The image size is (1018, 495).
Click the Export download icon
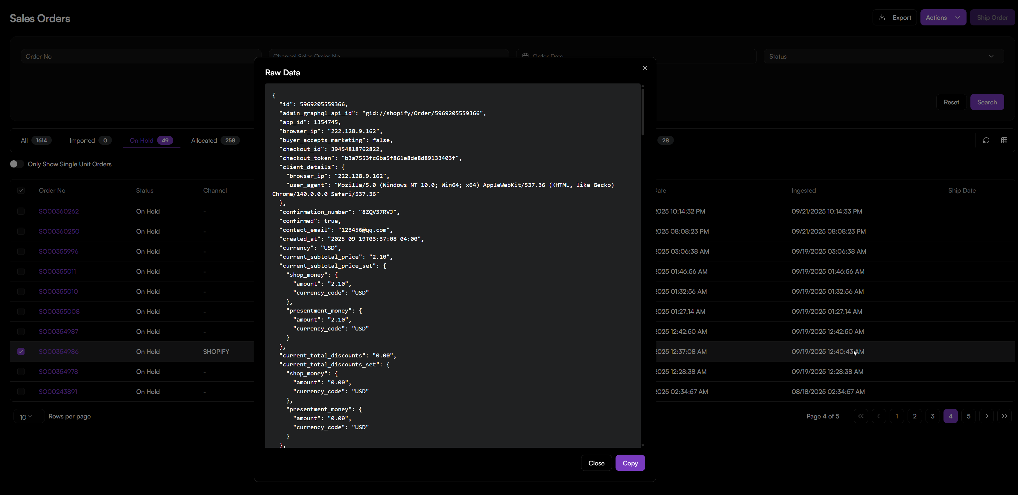pyautogui.click(x=882, y=17)
